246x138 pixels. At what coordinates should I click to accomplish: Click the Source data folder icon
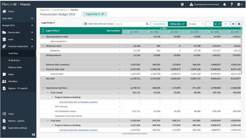[x=4, y=32]
